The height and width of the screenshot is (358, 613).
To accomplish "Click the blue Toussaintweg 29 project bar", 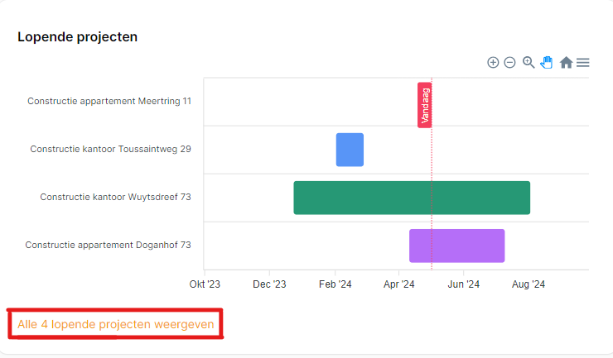I will [x=350, y=150].
